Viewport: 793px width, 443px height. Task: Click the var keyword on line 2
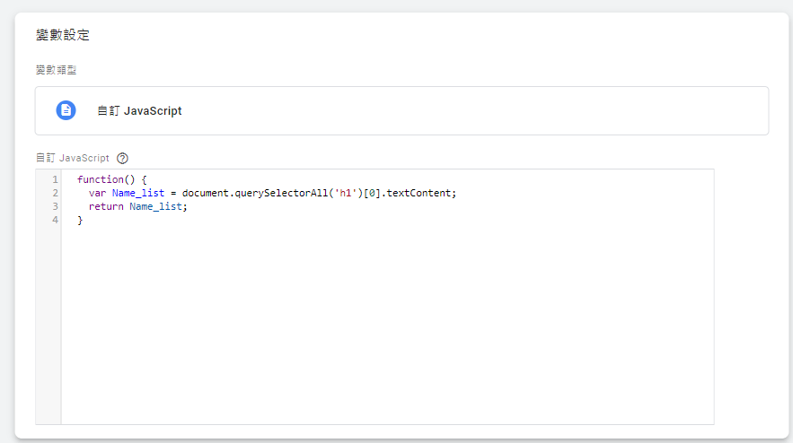(97, 193)
